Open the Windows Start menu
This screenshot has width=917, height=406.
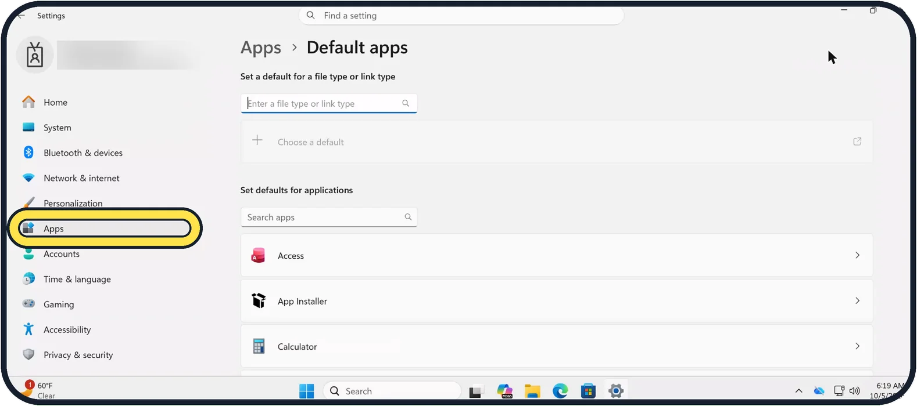coord(307,391)
